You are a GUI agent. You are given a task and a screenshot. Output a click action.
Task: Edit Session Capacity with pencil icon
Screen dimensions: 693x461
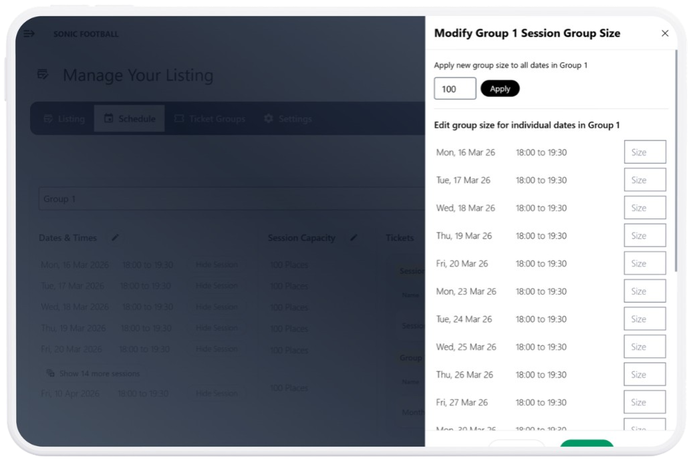point(354,237)
